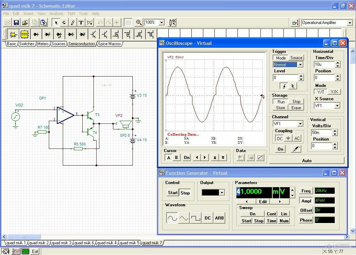The width and height of the screenshot is (356, 255).
Task: Select the Text tool in toolbar
Action: pos(81,23)
